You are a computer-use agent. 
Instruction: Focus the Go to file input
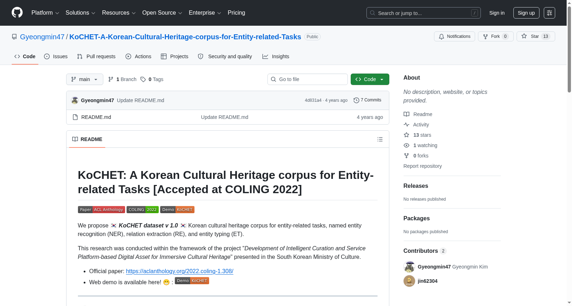point(307,79)
